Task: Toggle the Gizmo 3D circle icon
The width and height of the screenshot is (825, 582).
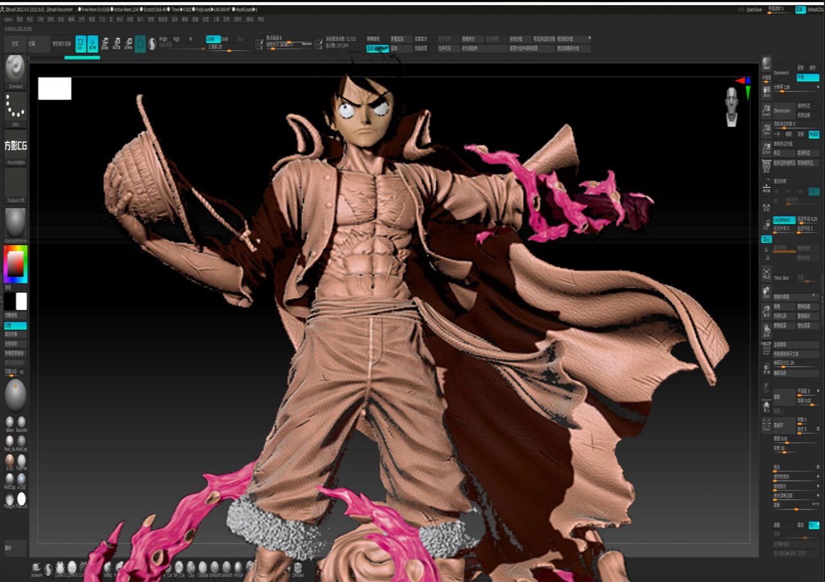Action: point(140,44)
